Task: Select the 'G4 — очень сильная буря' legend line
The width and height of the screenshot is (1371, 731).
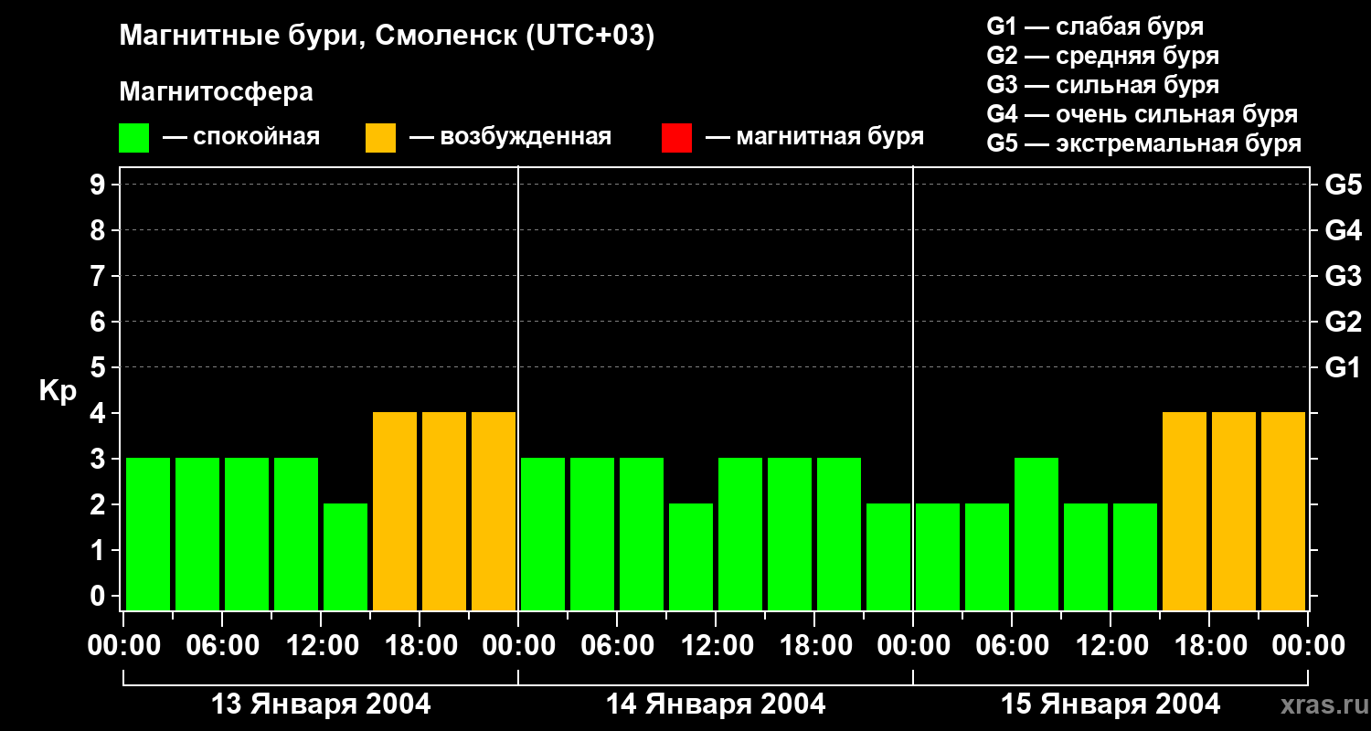Action: pos(1142,115)
